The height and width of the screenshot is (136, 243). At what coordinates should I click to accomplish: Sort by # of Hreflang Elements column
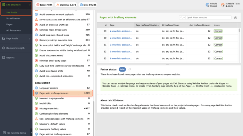click(199, 25)
